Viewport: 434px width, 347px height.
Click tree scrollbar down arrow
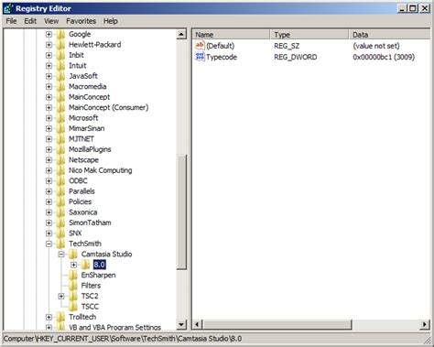[181, 324]
